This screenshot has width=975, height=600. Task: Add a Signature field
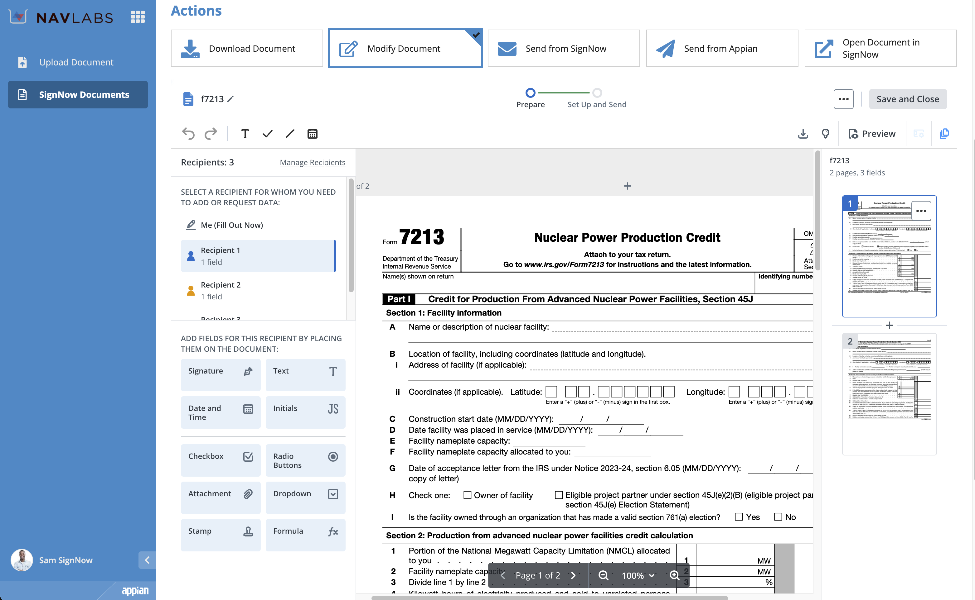point(221,374)
